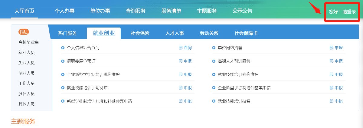The image size is (363, 128).
Task: Select 失业人员 in the identity sidebar
Action: pyautogui.click(x=26, y=63)
